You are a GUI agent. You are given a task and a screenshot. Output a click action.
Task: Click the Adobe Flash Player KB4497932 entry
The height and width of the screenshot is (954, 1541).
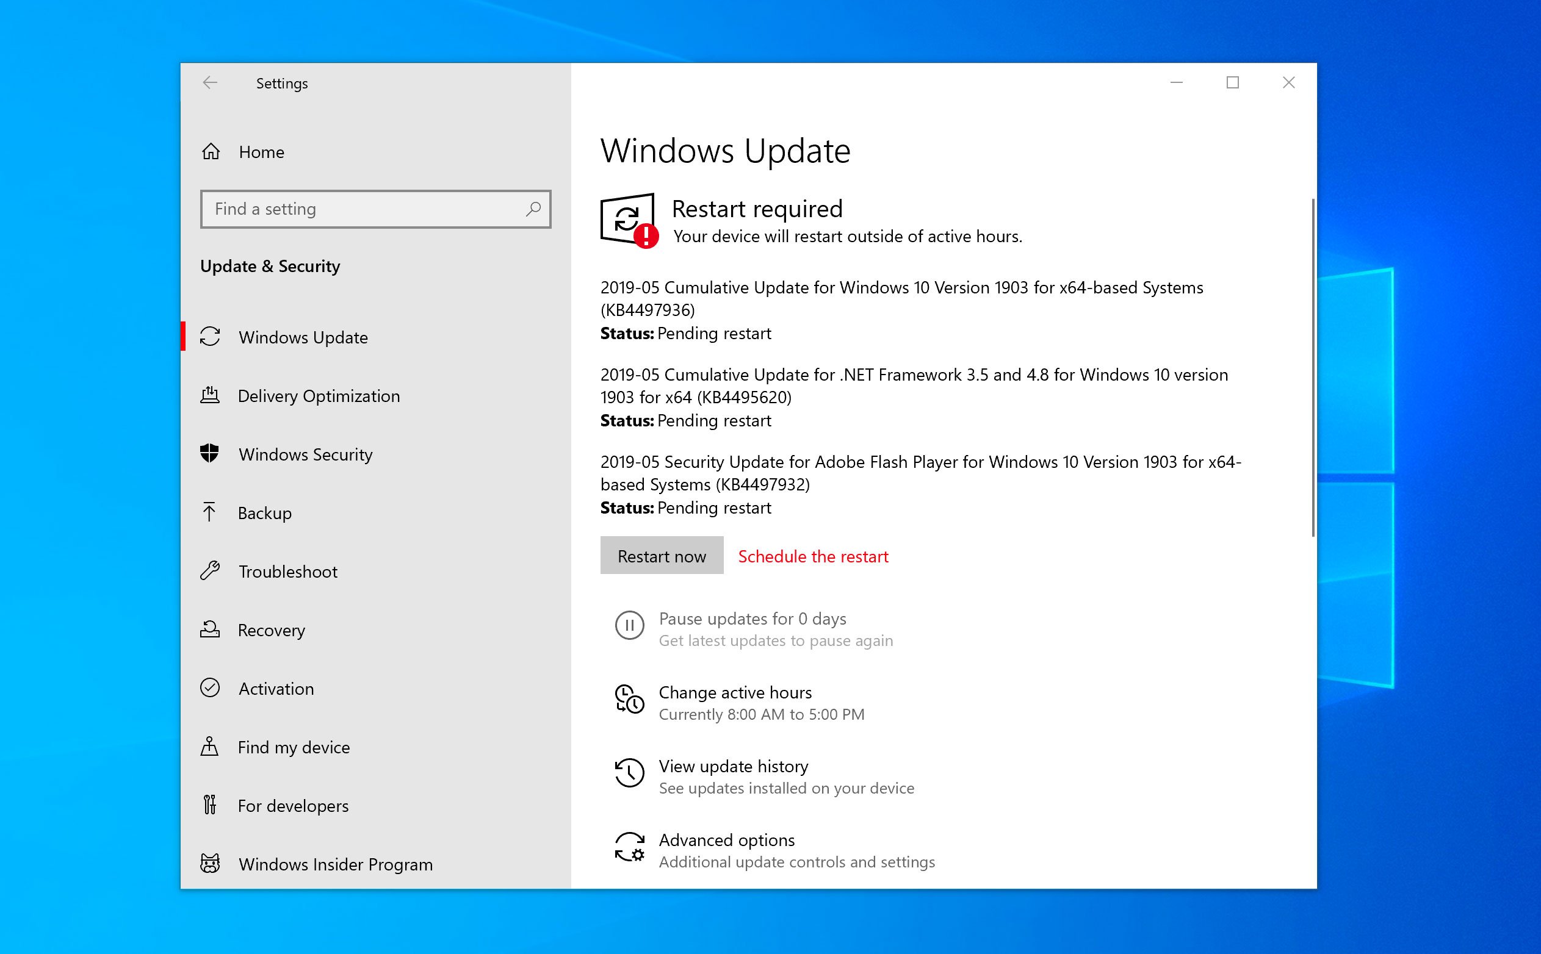pos(920,484)
